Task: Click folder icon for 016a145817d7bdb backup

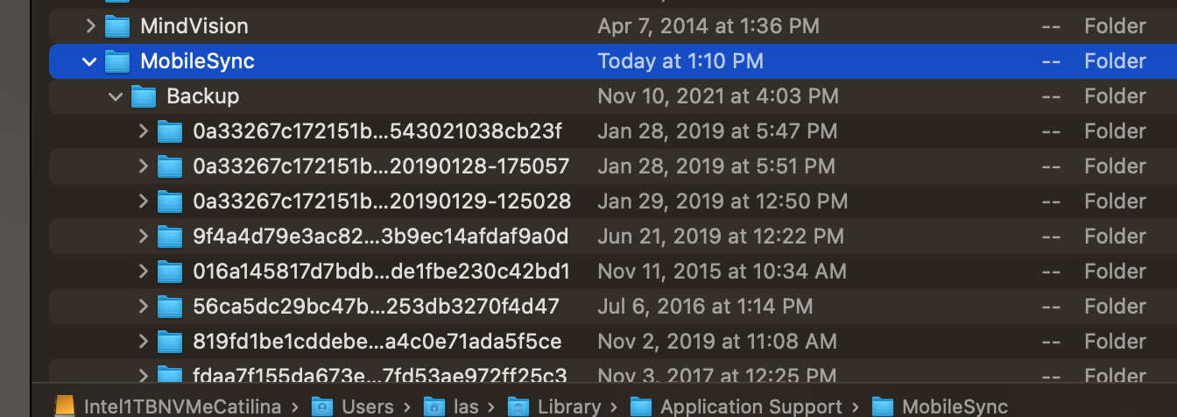Action: coord(170,272)
